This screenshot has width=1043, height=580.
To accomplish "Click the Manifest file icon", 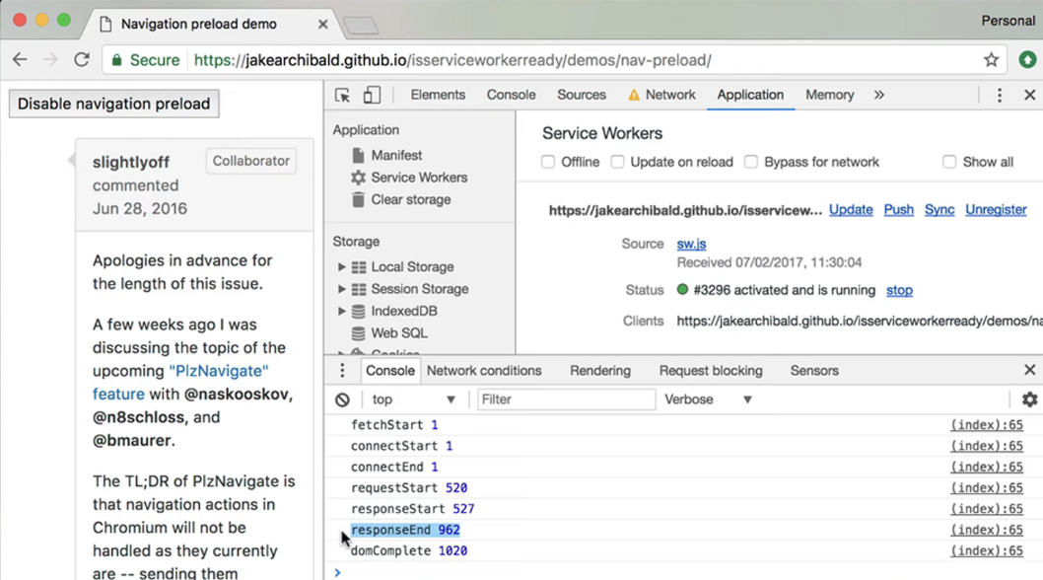I will (358, 155).
